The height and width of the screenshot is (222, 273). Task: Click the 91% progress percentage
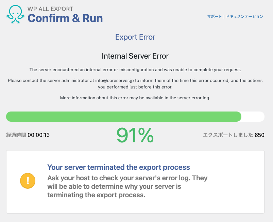pyautogui.click(x=135, y=135)
